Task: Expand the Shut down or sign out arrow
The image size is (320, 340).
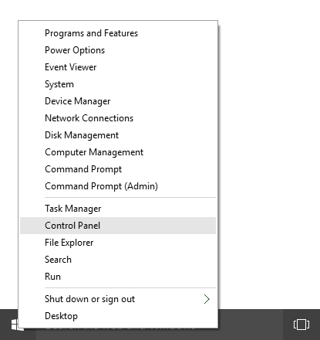Action: tap(207, 299)
